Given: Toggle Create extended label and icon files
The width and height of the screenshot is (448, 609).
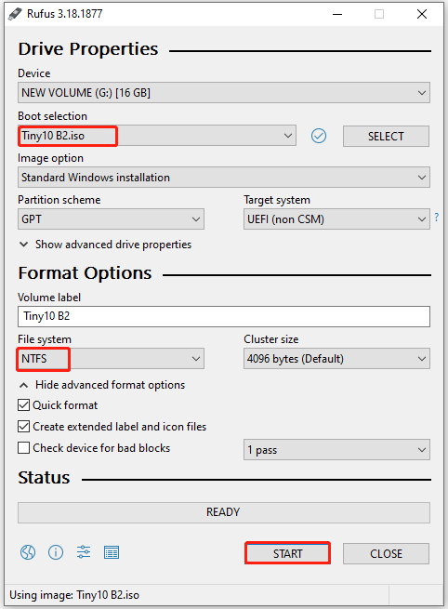Looking at the screenshot, I should tap(23, 427).
